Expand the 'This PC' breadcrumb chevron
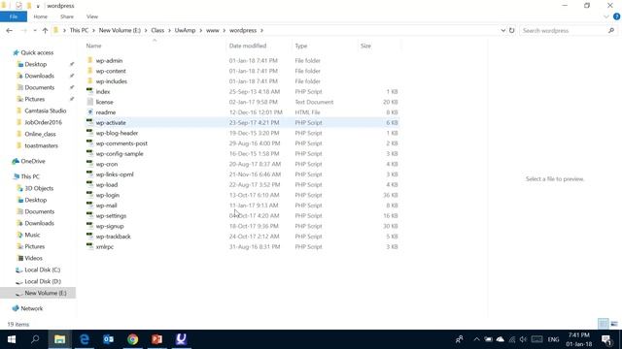This screenshot has height=349, width=622. [93, 30]
